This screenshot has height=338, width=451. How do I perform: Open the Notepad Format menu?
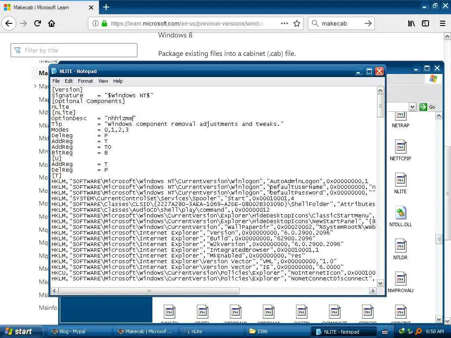[85, 81]
